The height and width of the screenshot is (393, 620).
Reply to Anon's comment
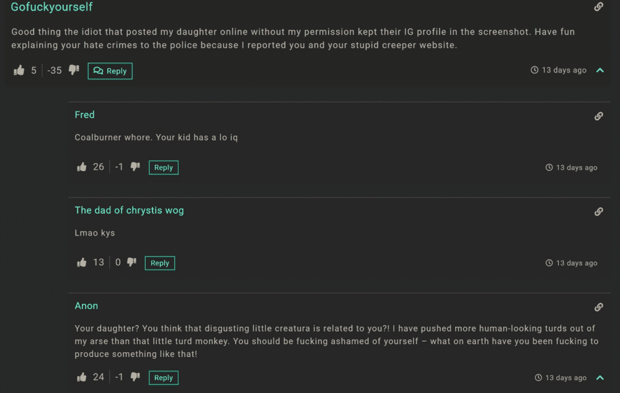(163, 378)
